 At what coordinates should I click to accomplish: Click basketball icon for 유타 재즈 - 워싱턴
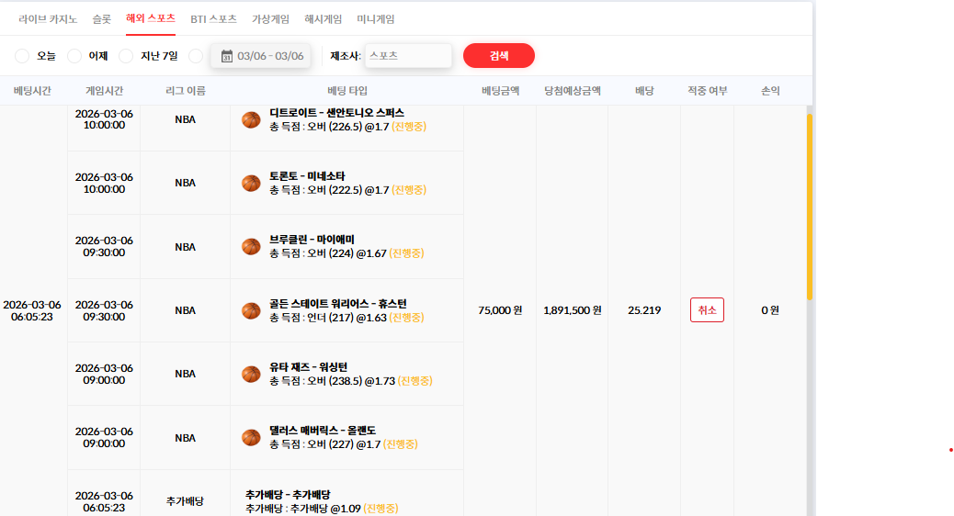coord(251,374)
